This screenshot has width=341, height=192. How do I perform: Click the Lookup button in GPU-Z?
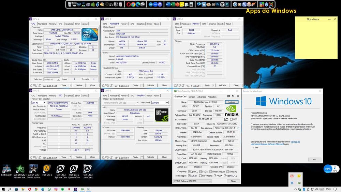[232, 102]
